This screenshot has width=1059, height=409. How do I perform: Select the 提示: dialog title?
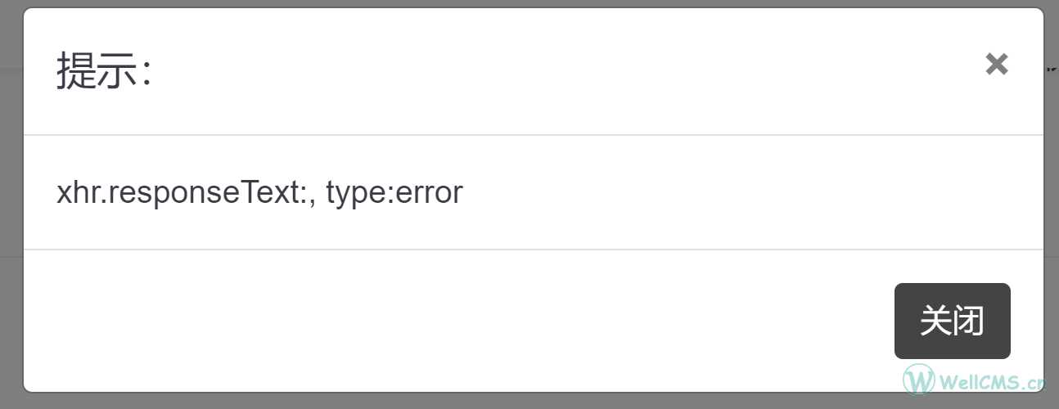[x=104, y=70]
